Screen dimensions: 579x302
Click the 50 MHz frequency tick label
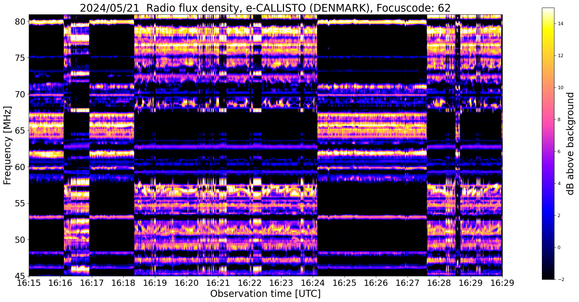[20, 240]
